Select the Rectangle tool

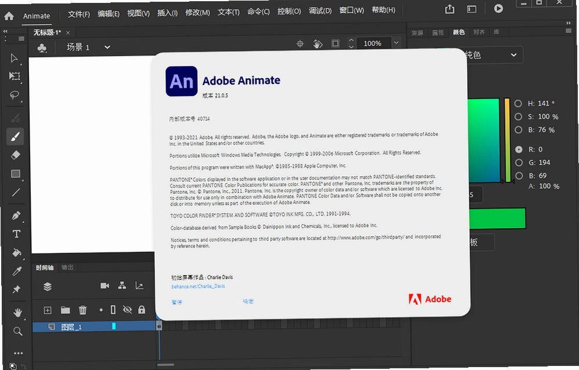pyautogui.click(x=16, y=174)
